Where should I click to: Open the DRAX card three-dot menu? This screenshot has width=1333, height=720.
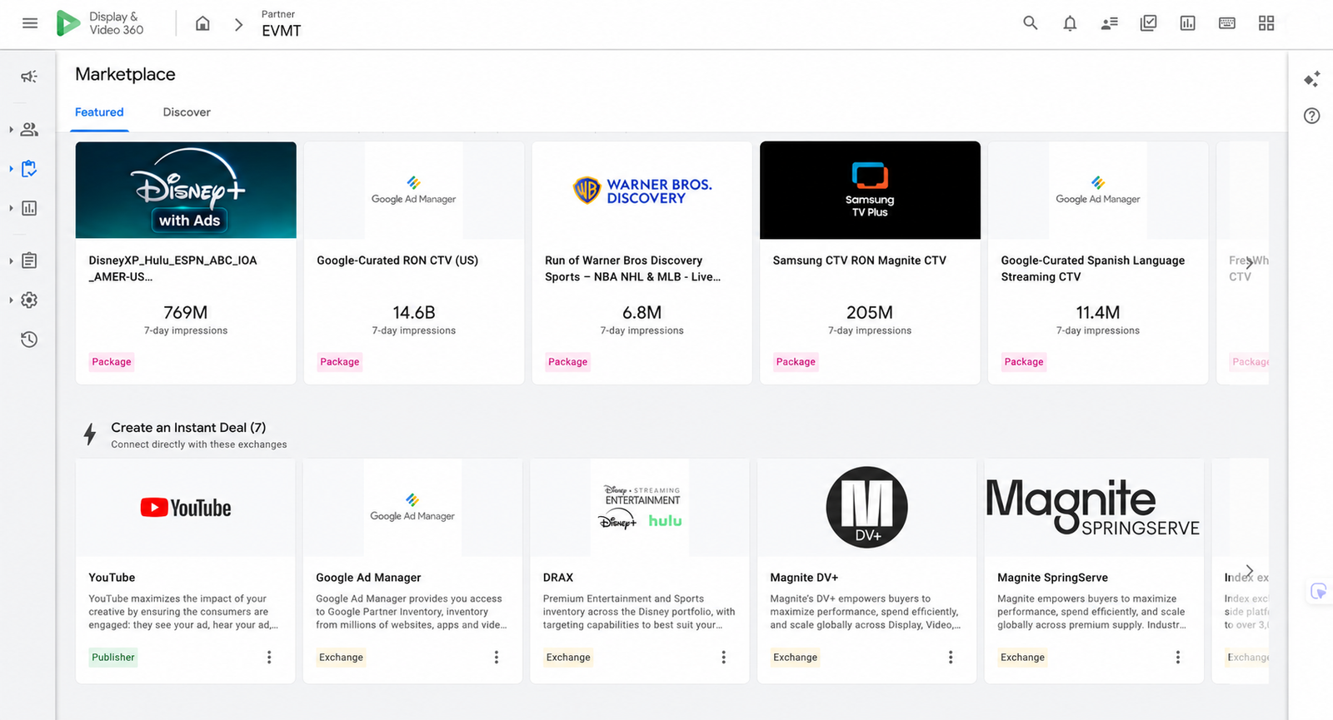723,658
